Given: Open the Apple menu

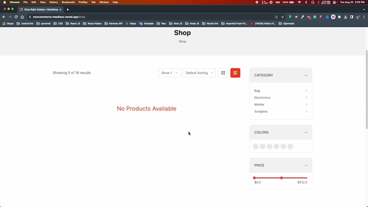Looking at the screenshot, I should point(4,2).
